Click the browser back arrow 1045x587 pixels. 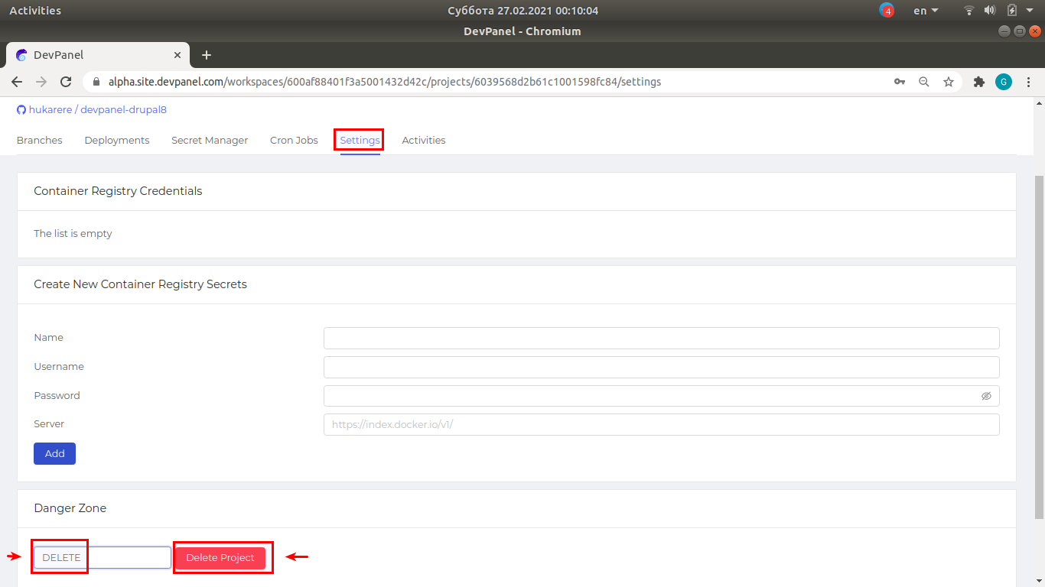(x=17, y=82)
